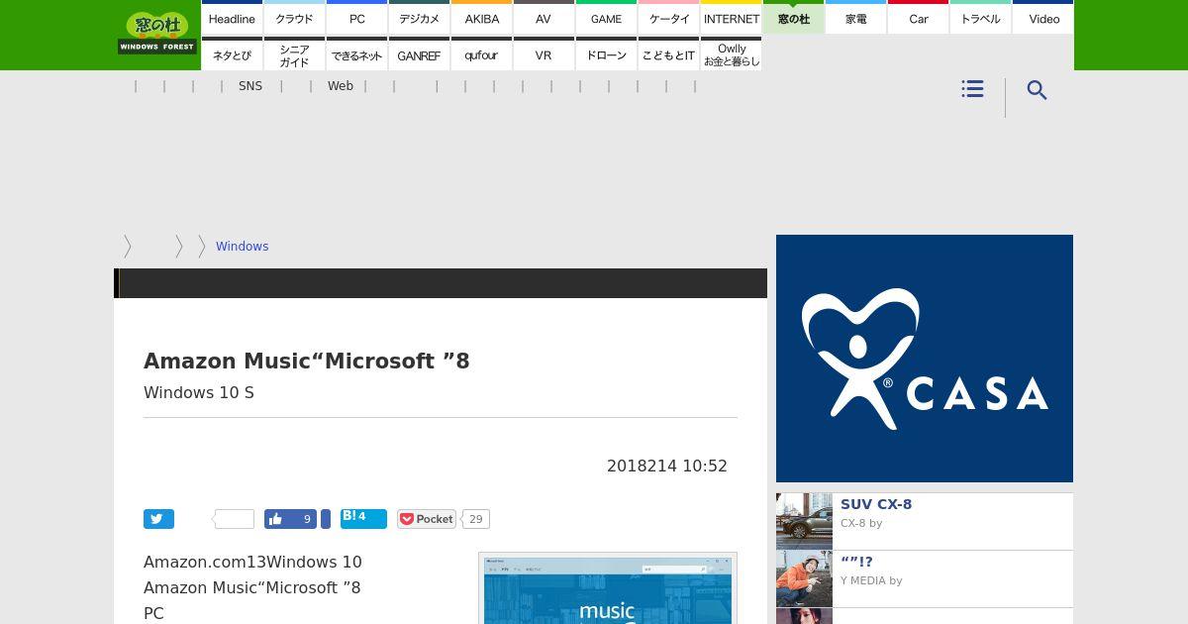1188x624 pixels.
Task: Open the Owlly お金と暮らし tab
Action: (731, 55)
